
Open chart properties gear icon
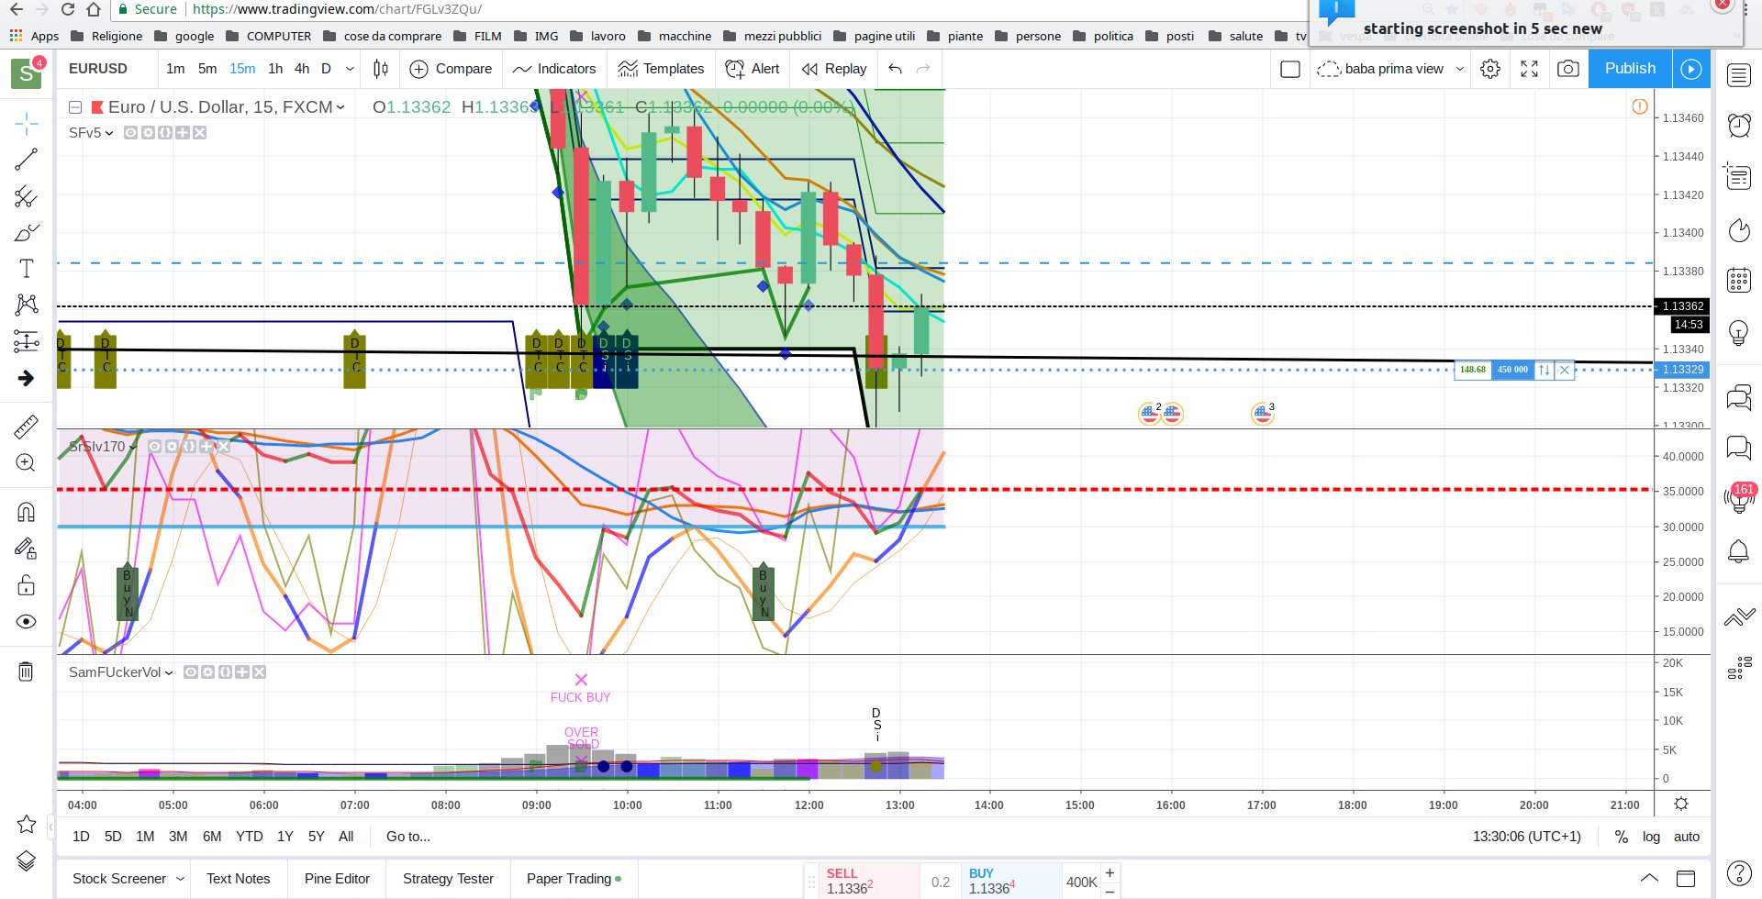click(x=1490, y=69)
